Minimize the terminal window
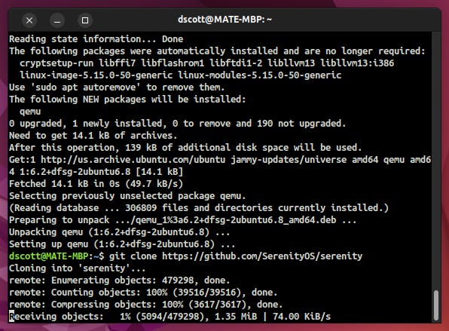 [57, 20]
